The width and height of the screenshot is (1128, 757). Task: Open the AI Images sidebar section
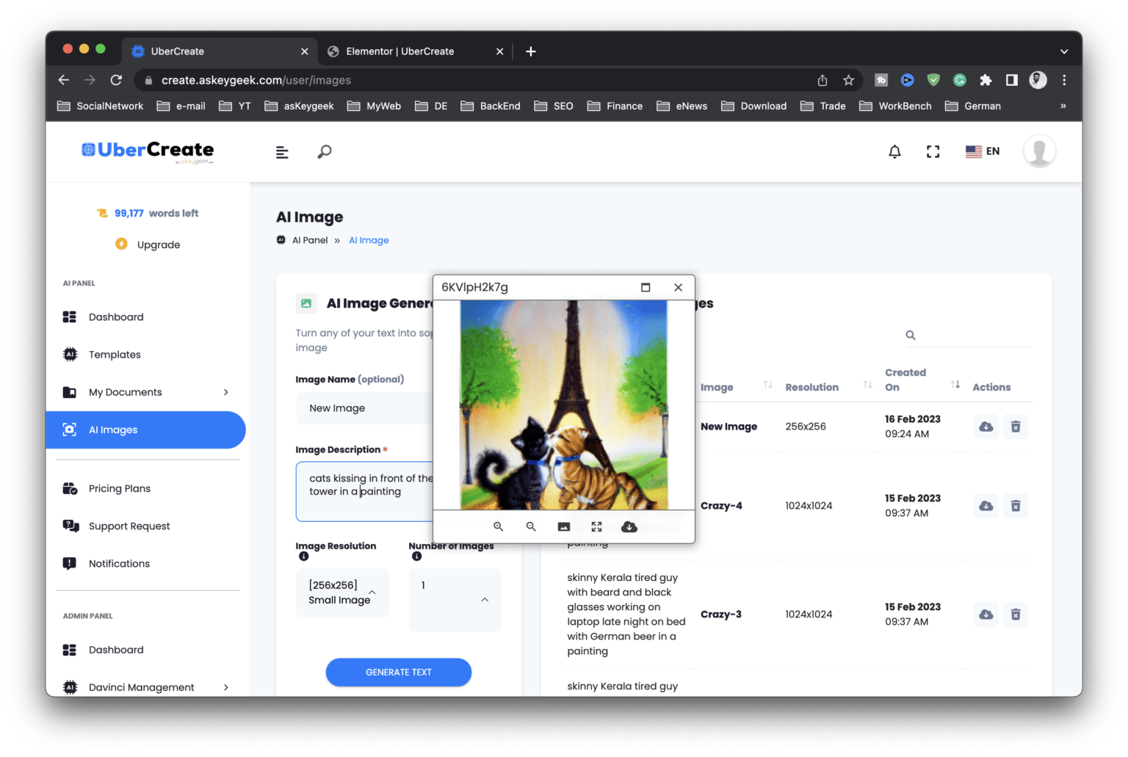112,430
